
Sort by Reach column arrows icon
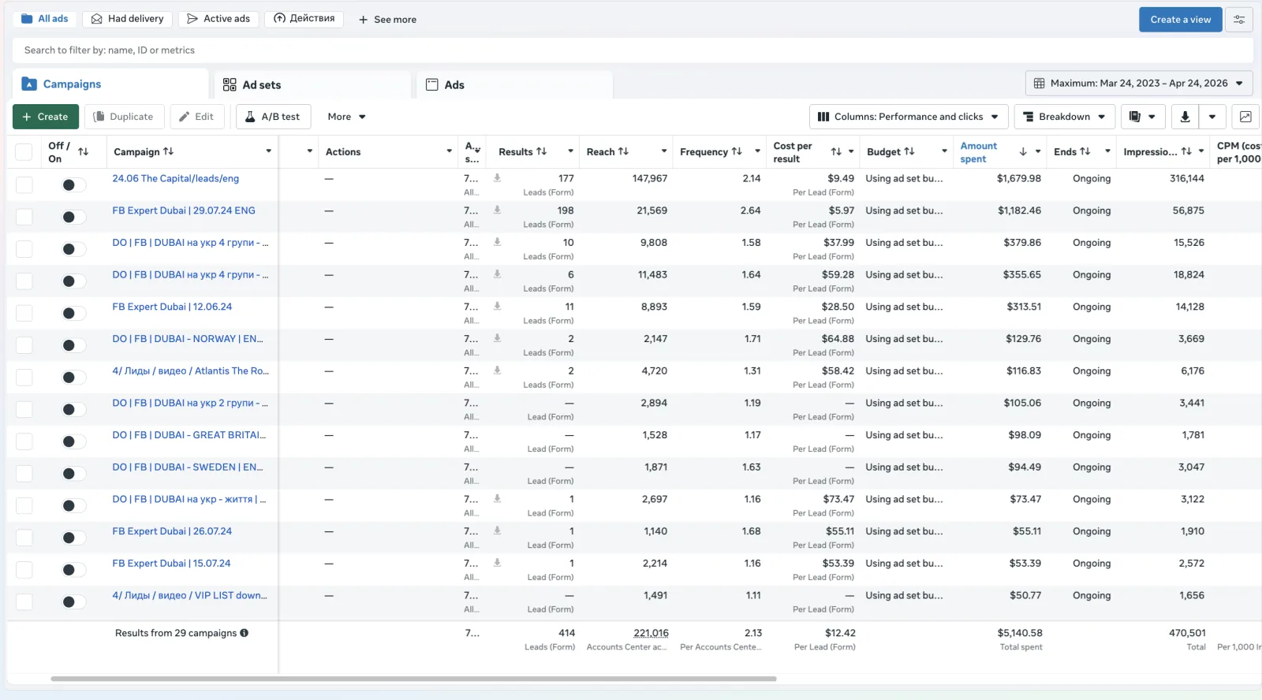[x=623, y=151]
